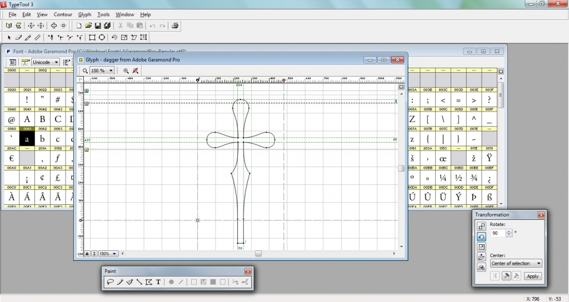Toggle the Mirror option in the Transformation panel
Viewport: 569px width, 302px height.
[x=481, y=267]
